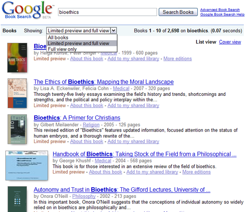Open 'About this book' for Handbook of Bioethics

[x=106, y=172]
